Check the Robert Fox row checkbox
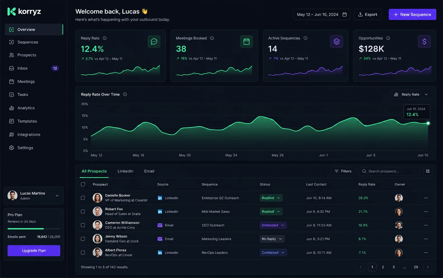 (x=83, y=212)
